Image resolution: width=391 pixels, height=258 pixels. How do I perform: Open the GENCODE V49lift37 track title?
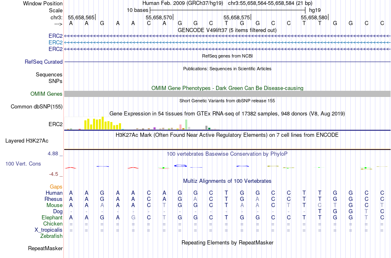[227, 30]
